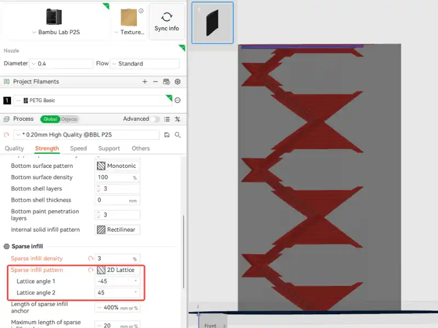Click the Sync info button
The width and height of the screenshot is (438, 328).
click(x=167, y=22)
